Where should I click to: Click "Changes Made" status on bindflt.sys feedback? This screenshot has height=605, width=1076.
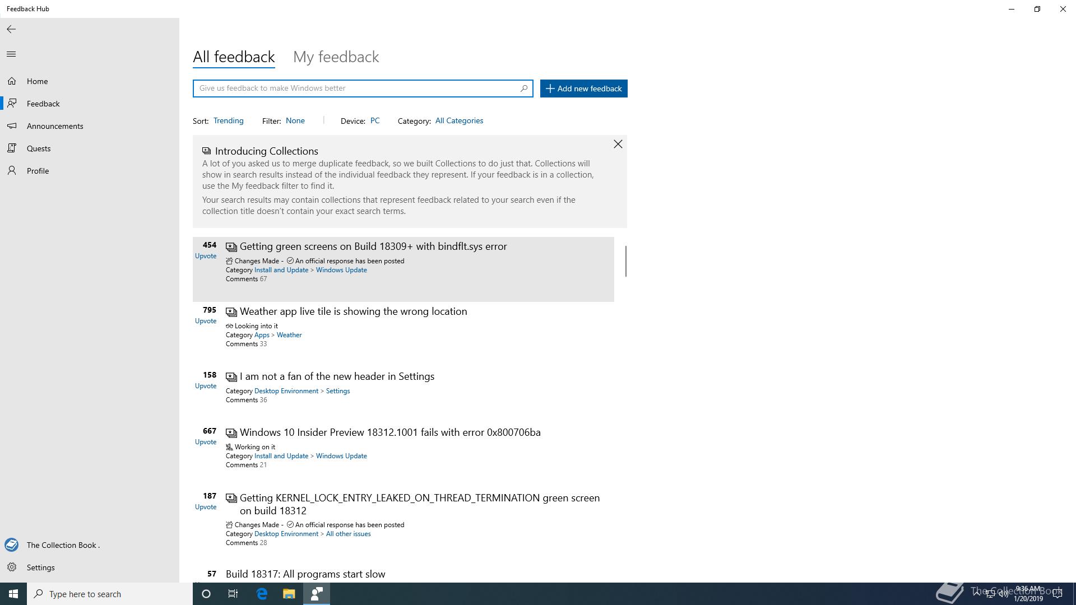coord(257,261)
